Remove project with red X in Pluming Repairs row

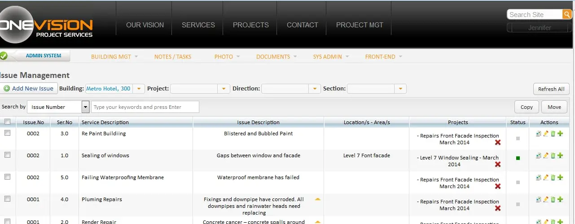(497, 208)
